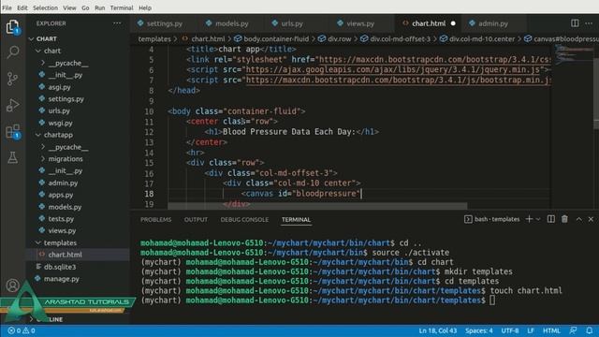Select the TERMINAL panel tab

point(296,220)
